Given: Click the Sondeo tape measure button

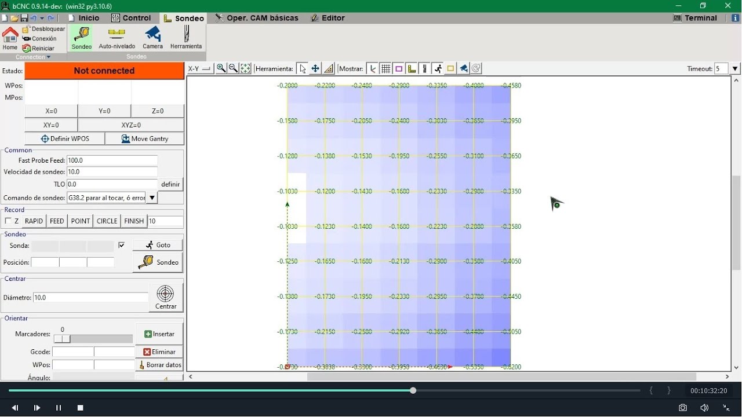Looking at the screenshot, I should [x=158, y=262].
